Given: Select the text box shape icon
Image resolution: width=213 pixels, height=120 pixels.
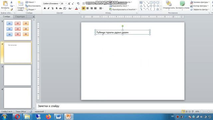Looking at the screenshot, I should [x=141, y=2].
